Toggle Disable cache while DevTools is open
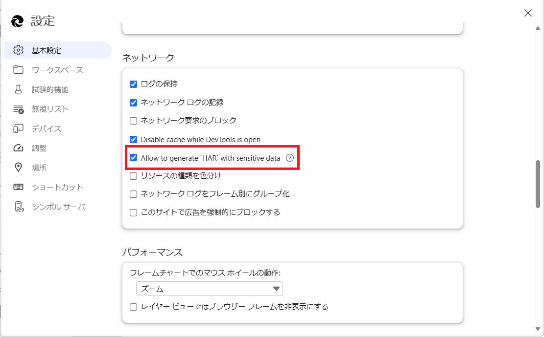544x337 pixels. [133, 139]
